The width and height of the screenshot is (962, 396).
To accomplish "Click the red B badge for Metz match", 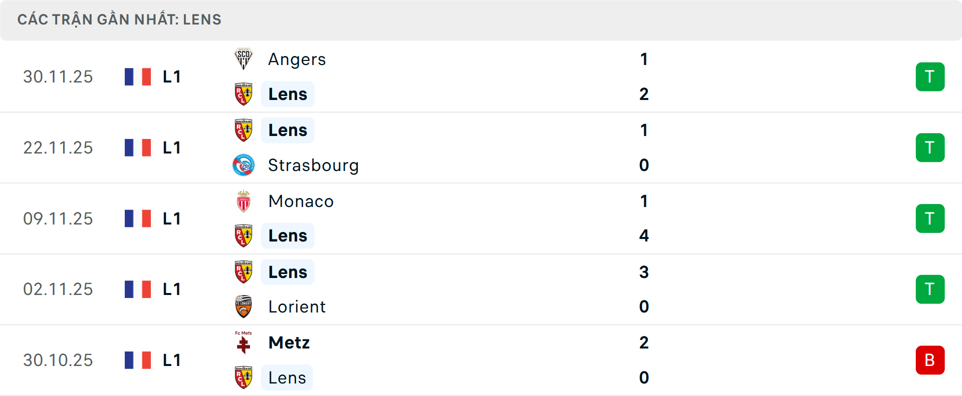I will coord(930,360).
